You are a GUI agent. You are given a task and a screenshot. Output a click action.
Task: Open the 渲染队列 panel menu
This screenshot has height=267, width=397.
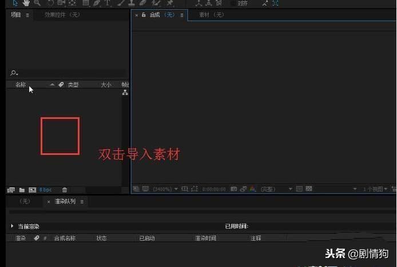[x=82, y=202]
